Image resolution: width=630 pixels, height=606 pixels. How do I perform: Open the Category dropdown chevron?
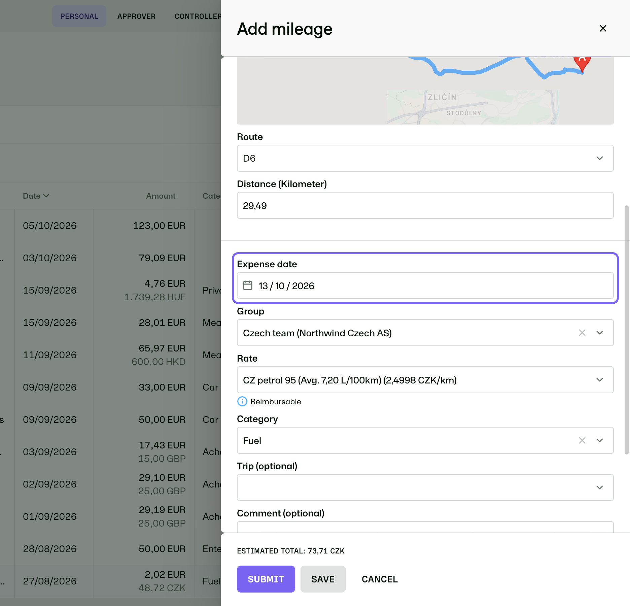(599, 440)
